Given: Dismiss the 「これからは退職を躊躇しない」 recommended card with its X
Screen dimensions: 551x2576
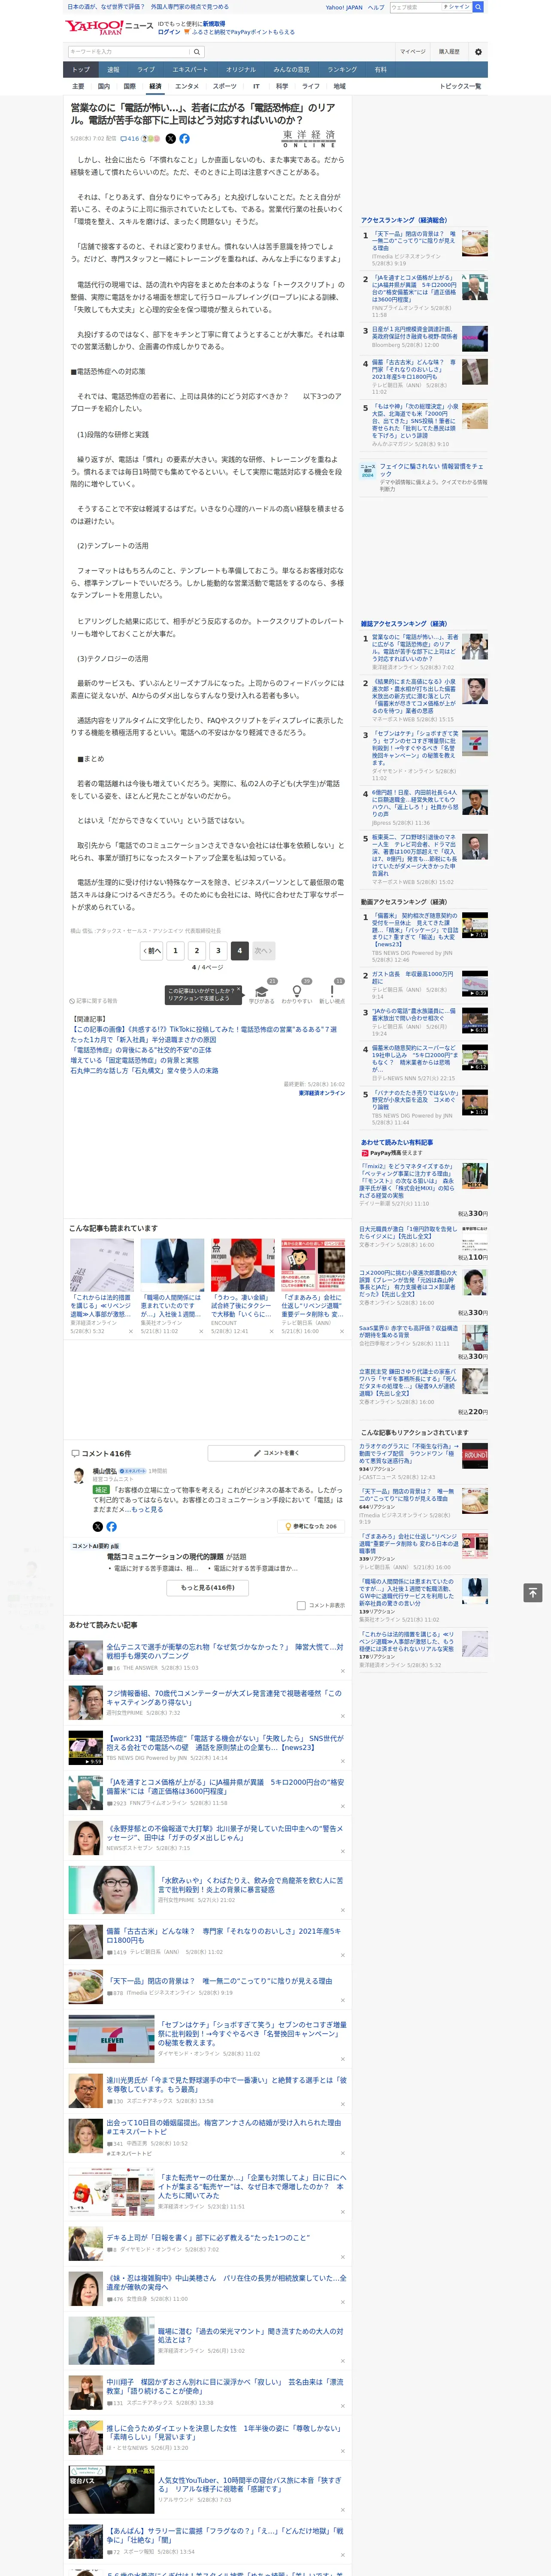Looking at the screenshot, I should (x=130, y=1332).
